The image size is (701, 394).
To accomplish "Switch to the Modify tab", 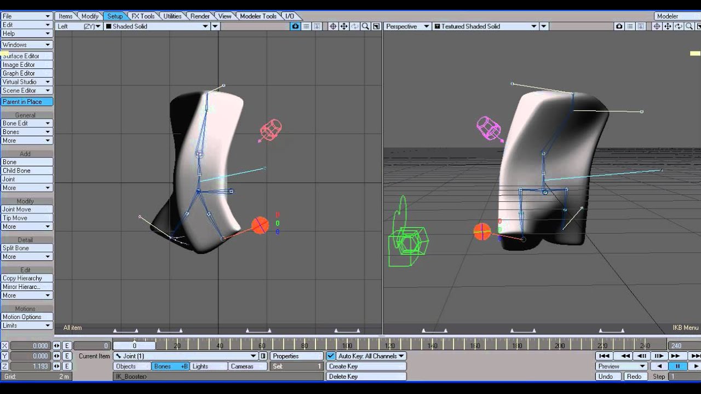I will tap(90, 16).
